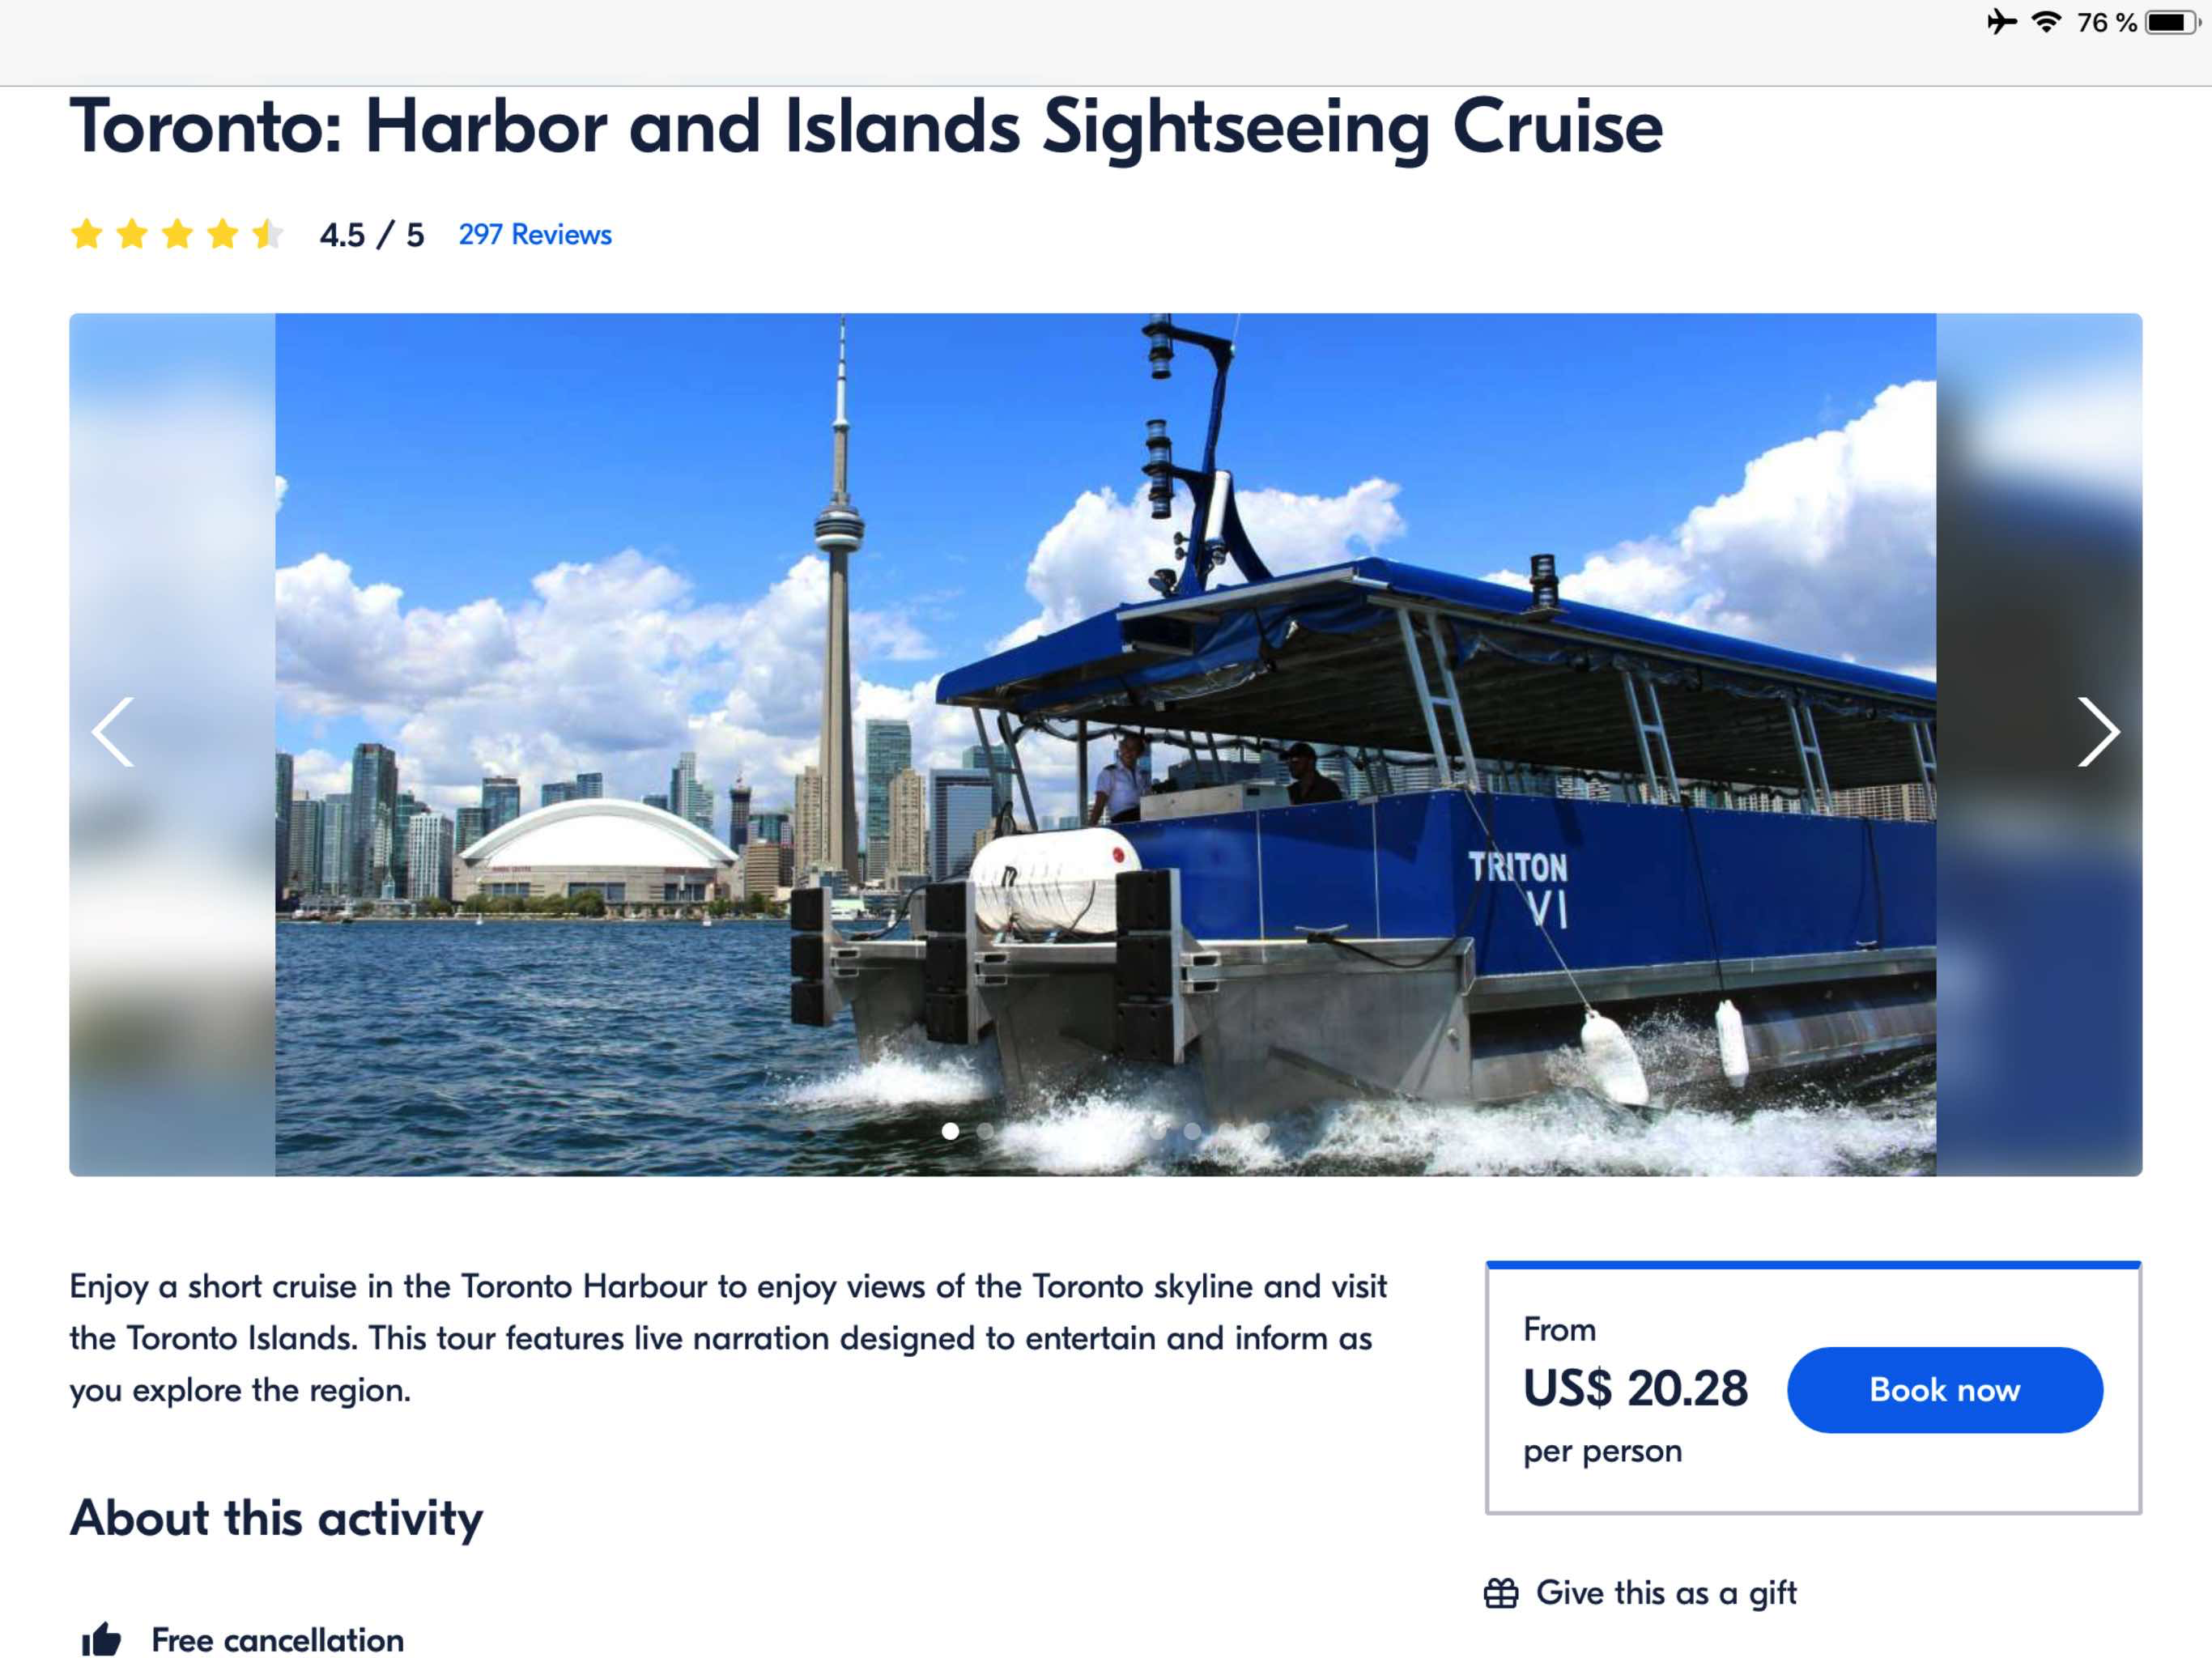This screenshot has width=2212, height=1658.
Task: Select Give this as a gift text
Action: coord(1666,1593)
